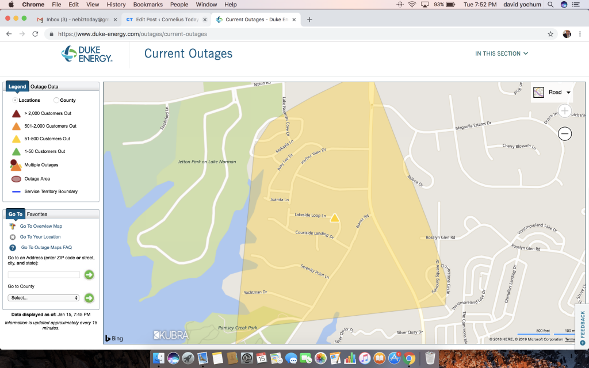
Task: Click the Duke Energy logo
Action: pyautogui.click(x=87, y=54)
